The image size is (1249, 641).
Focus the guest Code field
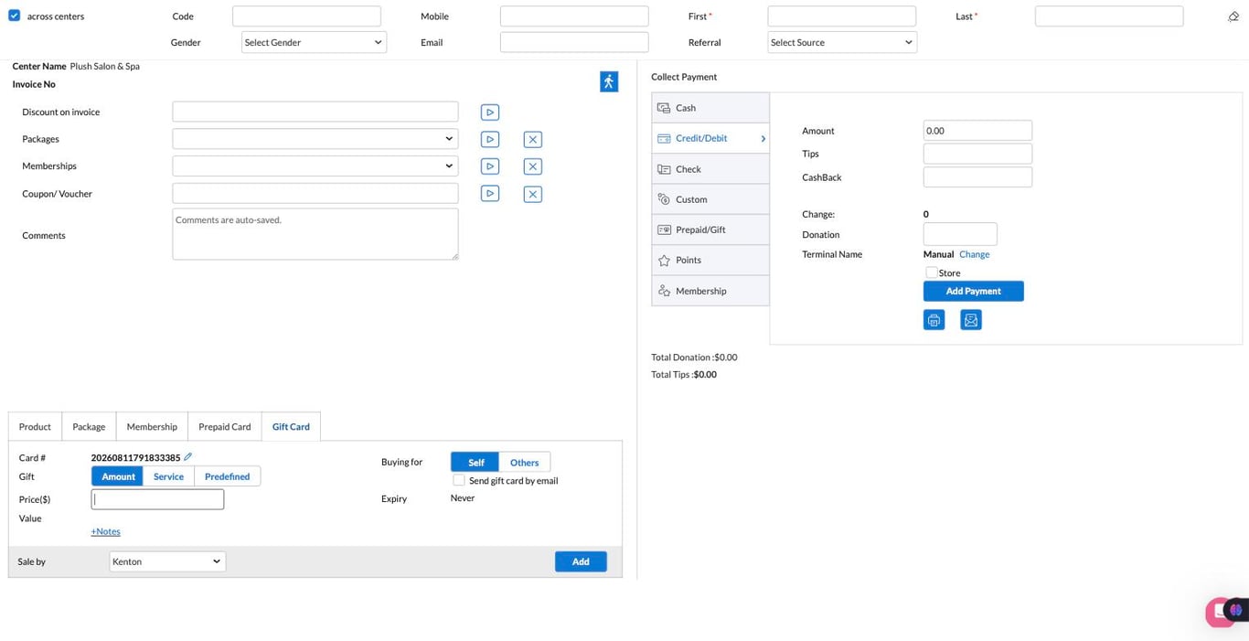click(x=306, y=16)
